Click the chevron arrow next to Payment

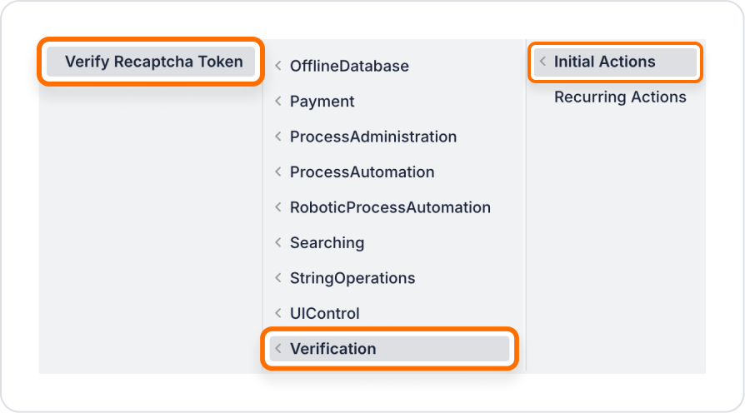[278, 101]
